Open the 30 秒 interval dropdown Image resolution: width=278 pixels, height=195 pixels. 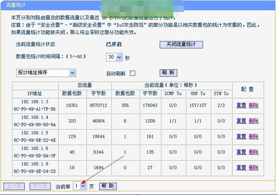tap(115, 57)
